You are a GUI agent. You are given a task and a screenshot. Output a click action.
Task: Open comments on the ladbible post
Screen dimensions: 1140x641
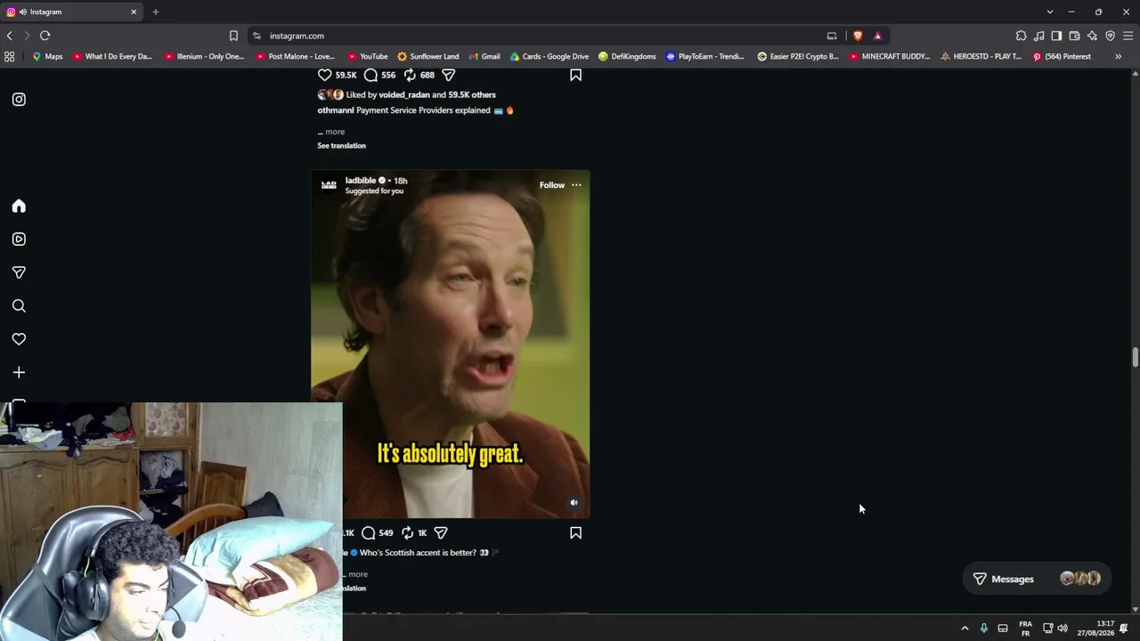click(368, 532)
